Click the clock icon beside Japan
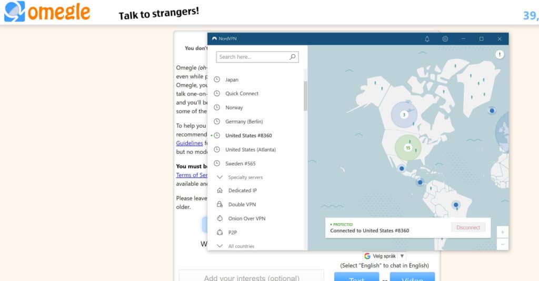The width and height of the screenshot is (539, 281). coord(217,79)
